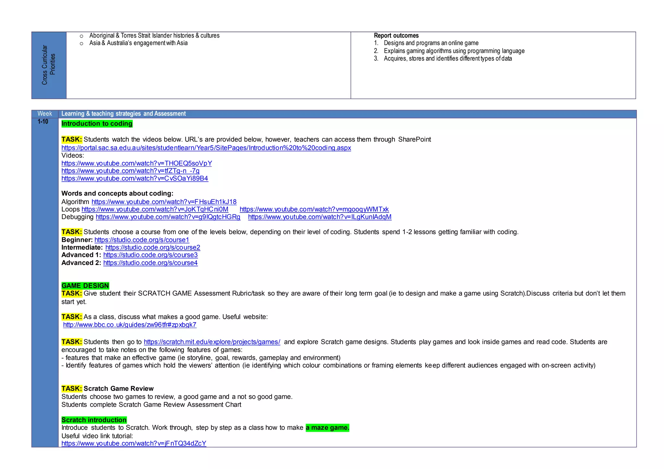Click the '1-10' week cell
The height and width of the screenshot is (469, 664).
[x=43, y=122]
